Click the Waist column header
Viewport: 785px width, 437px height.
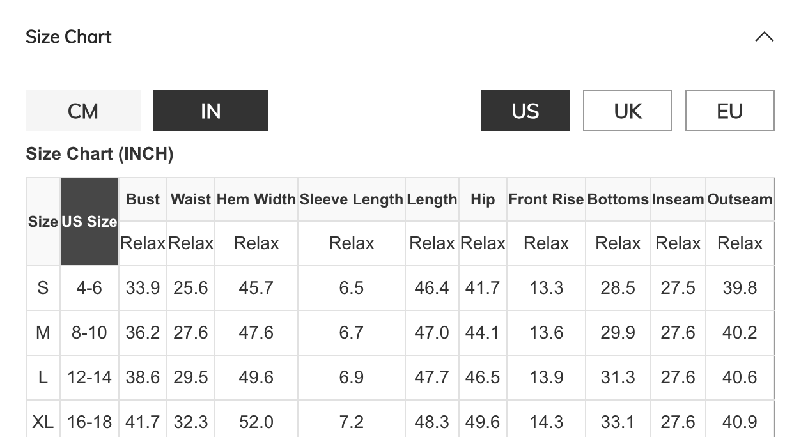click(190, 199)
